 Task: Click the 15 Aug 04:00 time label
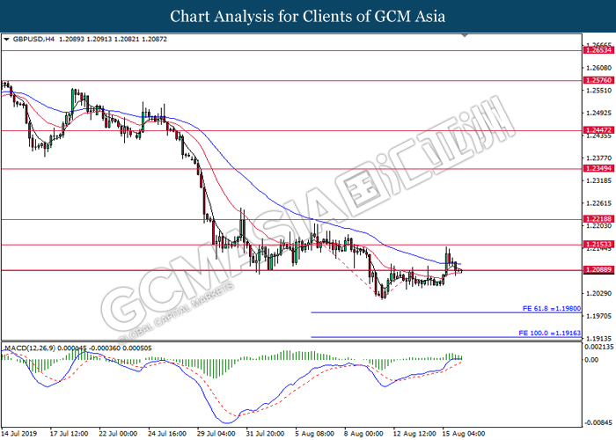[x=462, y=434]
